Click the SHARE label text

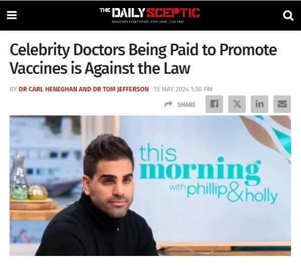point(186,105)
